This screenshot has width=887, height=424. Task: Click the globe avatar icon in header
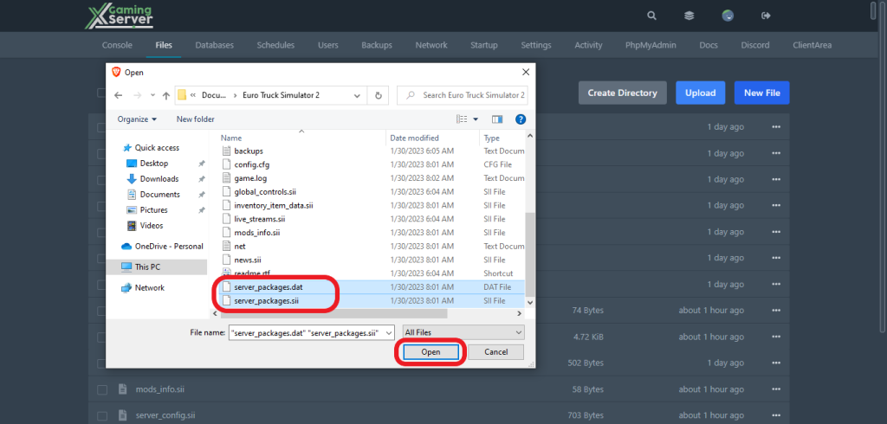728,16
